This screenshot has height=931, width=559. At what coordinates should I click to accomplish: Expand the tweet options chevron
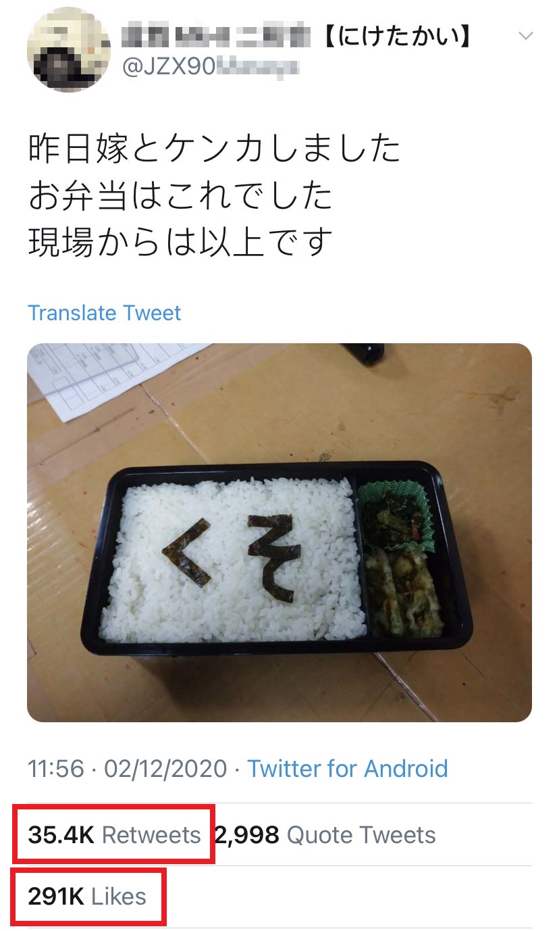[525, 35]
